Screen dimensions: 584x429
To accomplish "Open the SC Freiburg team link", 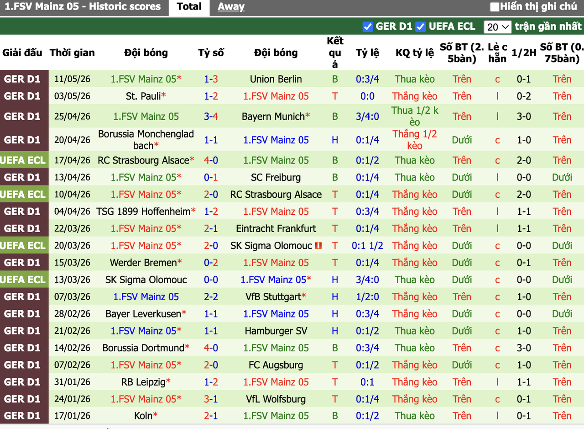I will [276, 177].
